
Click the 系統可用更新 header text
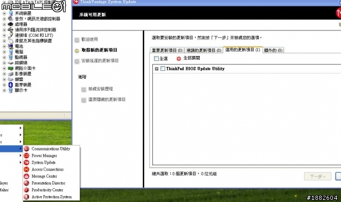pos(92,14)
